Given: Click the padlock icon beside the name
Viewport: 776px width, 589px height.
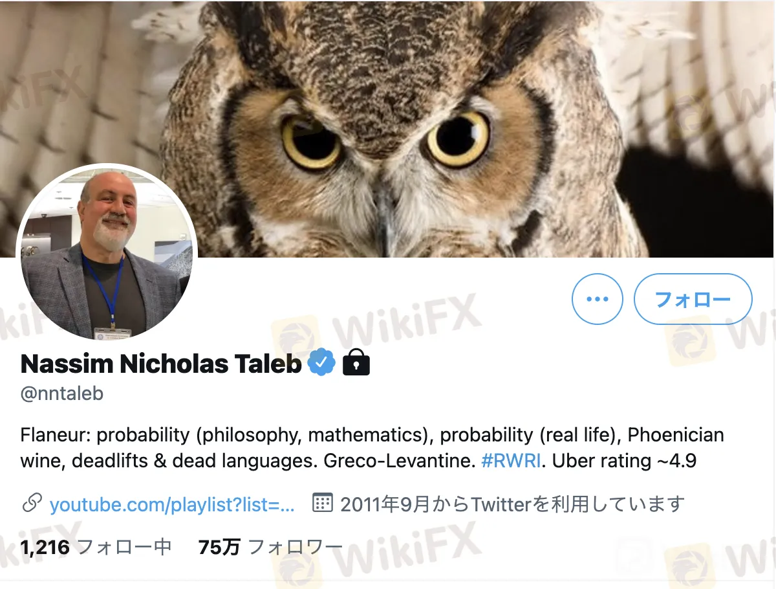Looking at the screenshot, I should (356, 363).
